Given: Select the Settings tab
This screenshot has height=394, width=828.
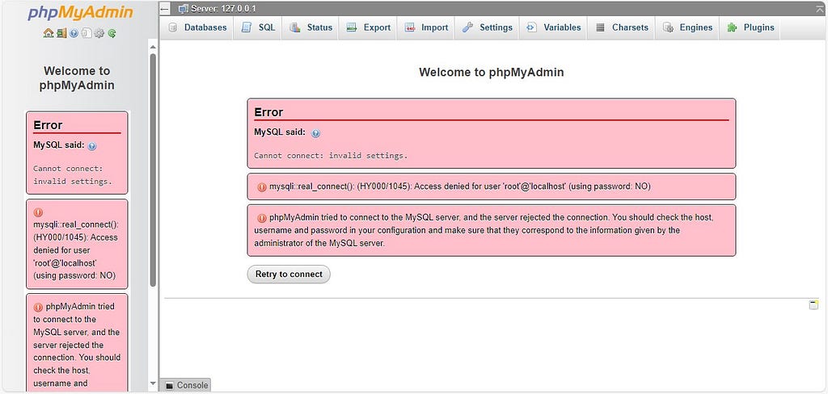Looking at the screenshot, I should [x=488, y=27].
